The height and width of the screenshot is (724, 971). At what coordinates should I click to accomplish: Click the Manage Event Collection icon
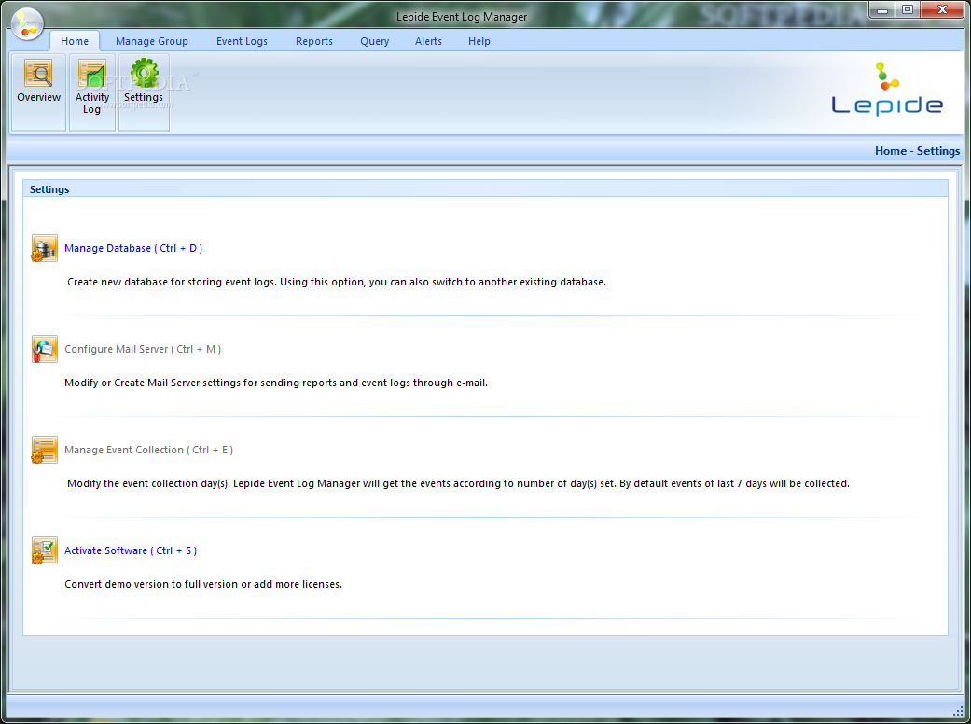point(45,451)
